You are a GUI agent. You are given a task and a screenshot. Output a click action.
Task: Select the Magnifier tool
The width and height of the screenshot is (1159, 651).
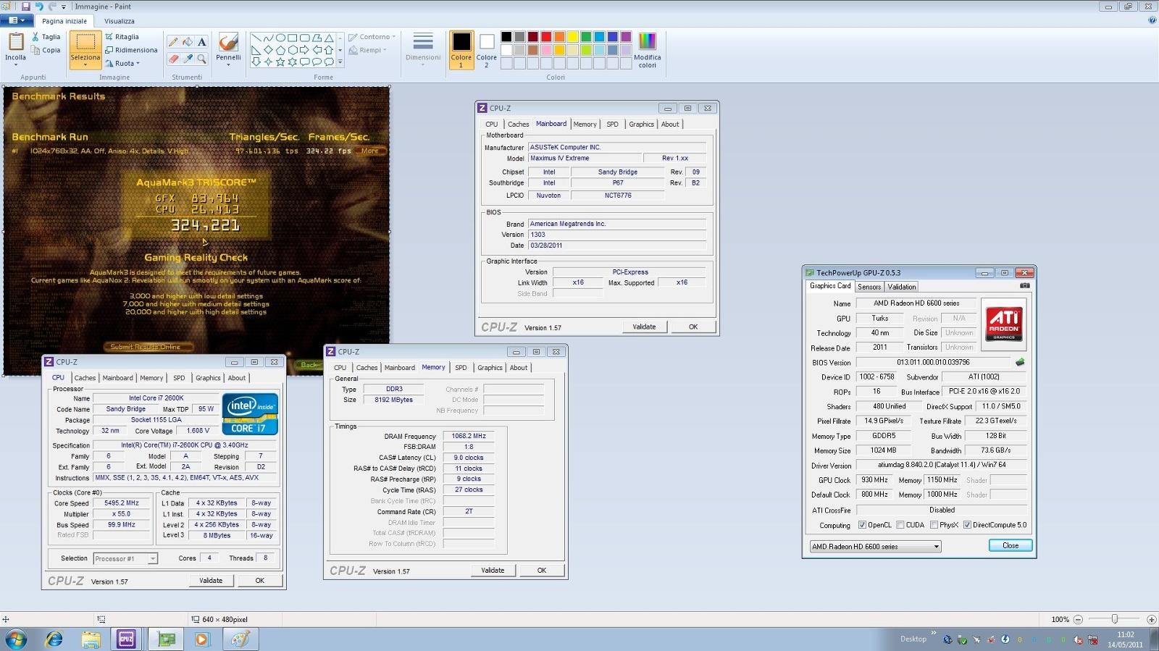(202, 59)
